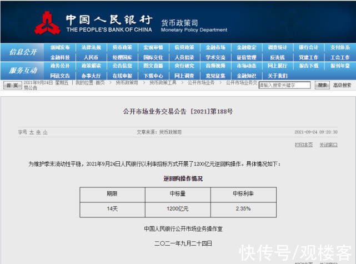Screen dimensions: 356x264
Task: Set font size to 大
Action: click(32, 132)
